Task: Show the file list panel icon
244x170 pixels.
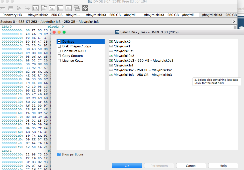Action: coord(60,8)
